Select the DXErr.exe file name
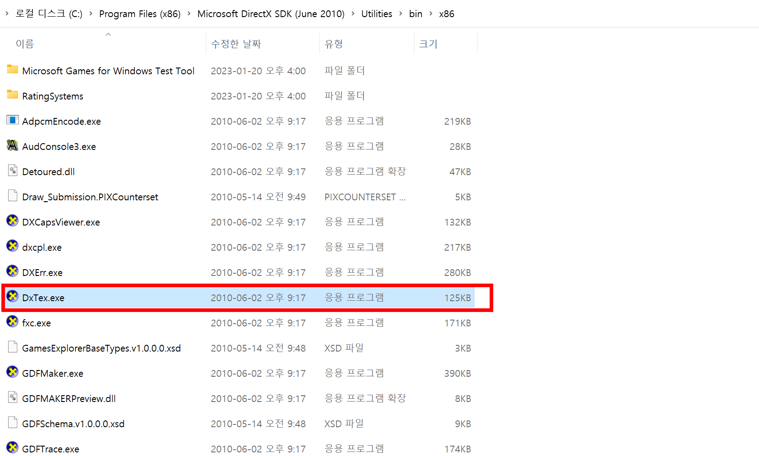The height and width of the screenshot is (456, 759). (42, 272)
